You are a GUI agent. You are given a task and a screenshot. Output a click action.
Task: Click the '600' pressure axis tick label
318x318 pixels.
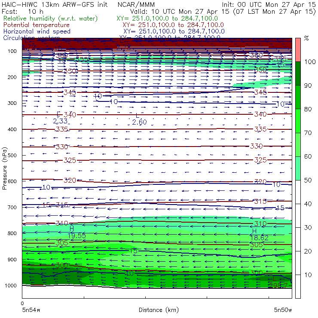(x=12, y=181)
